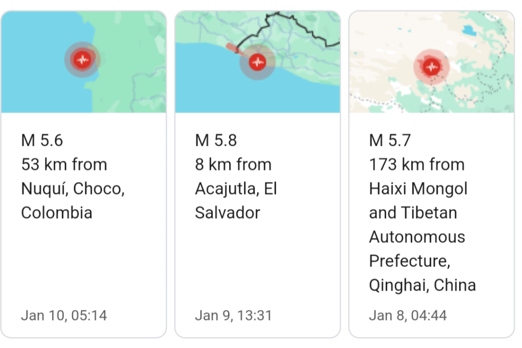Select the M 5.8 magnitude label
This screenshot has width=522, height=348.
point(216,140)
